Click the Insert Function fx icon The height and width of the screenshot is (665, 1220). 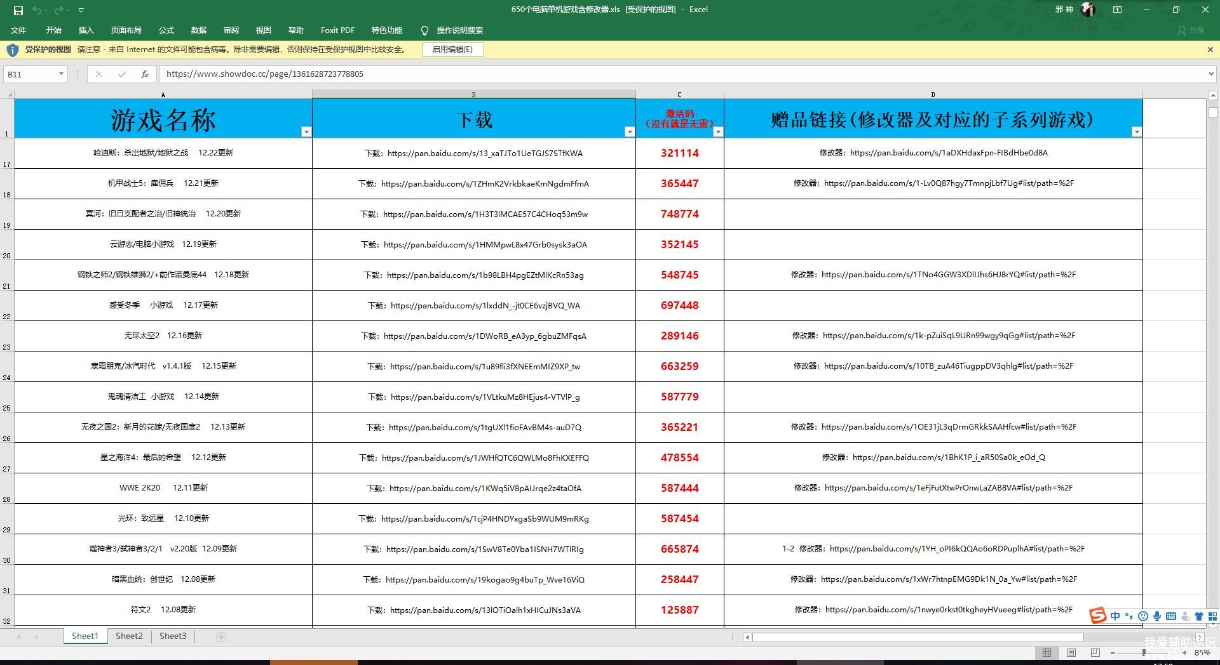tap(145, 74)
